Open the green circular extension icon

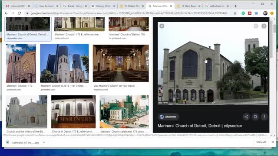pyautogui.click(x=243, y=13)
